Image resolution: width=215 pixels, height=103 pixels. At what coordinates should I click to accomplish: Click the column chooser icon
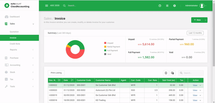point(173,73)
